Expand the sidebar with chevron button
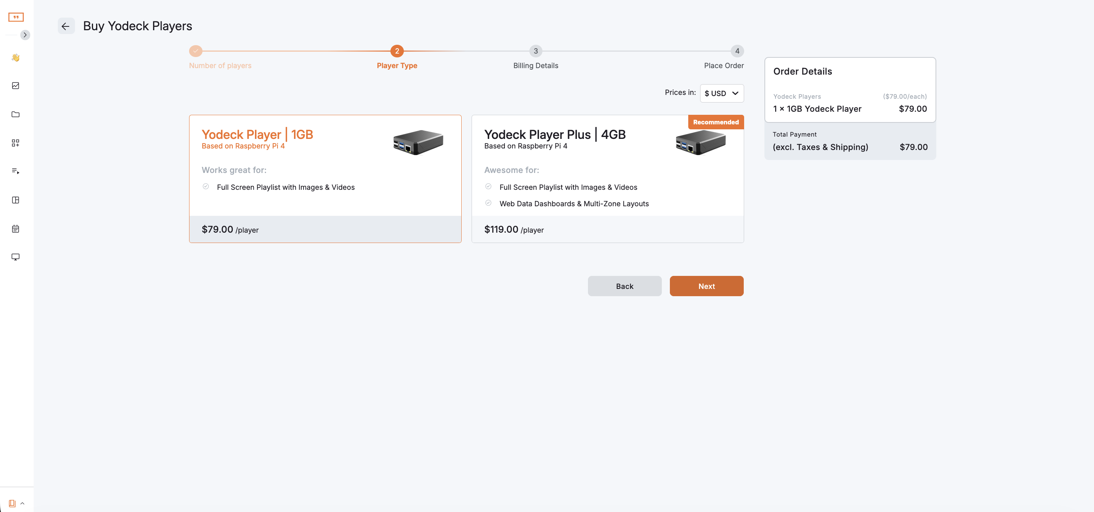 tap(25, 35)
